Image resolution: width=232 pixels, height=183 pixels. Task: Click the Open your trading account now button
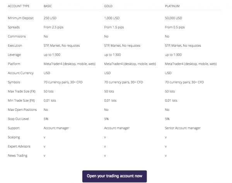[114, 176]
